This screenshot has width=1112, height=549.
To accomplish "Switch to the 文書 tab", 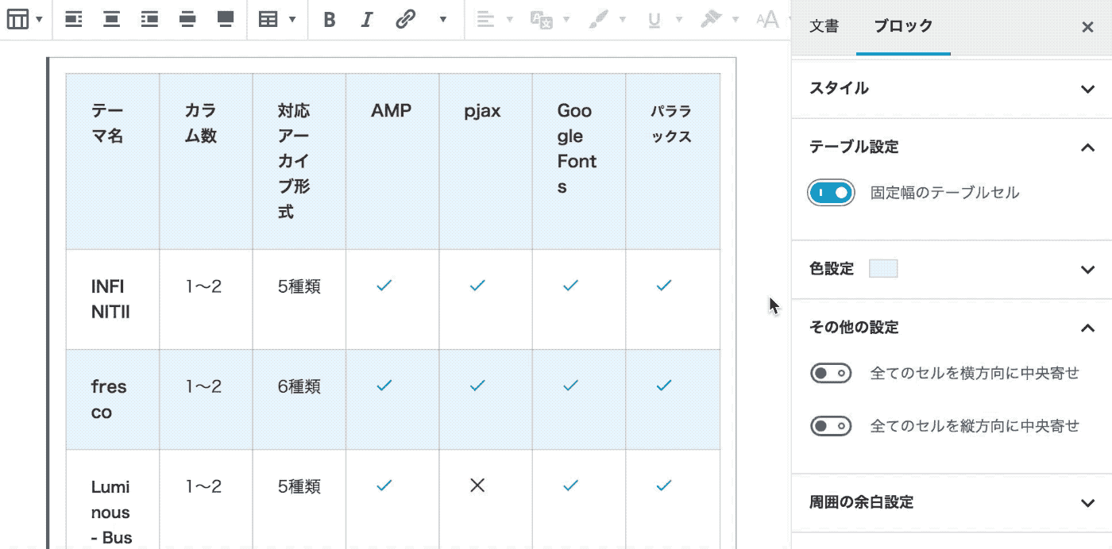I will (824, 27).
